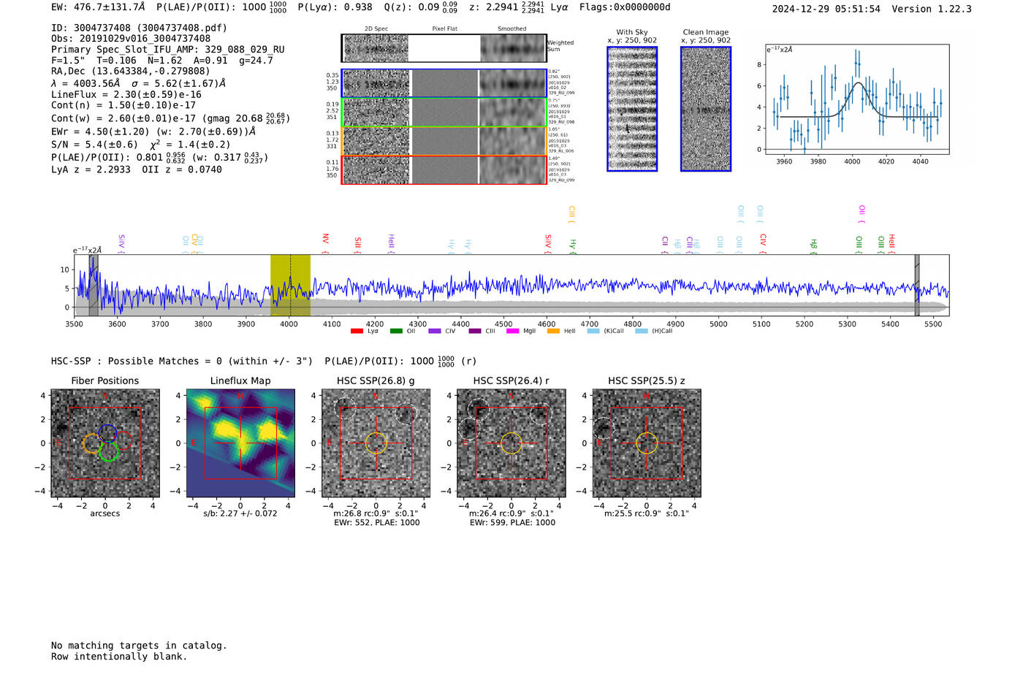Viewport: 1023px width, 696px height.
Task: Click the Gaussian emission line fit plot
Action: click(x=856, y=99)
